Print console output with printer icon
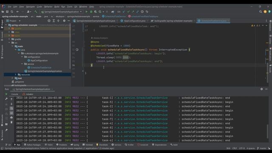This screenshot has height=153, width=272. click(x=11, y=118)
